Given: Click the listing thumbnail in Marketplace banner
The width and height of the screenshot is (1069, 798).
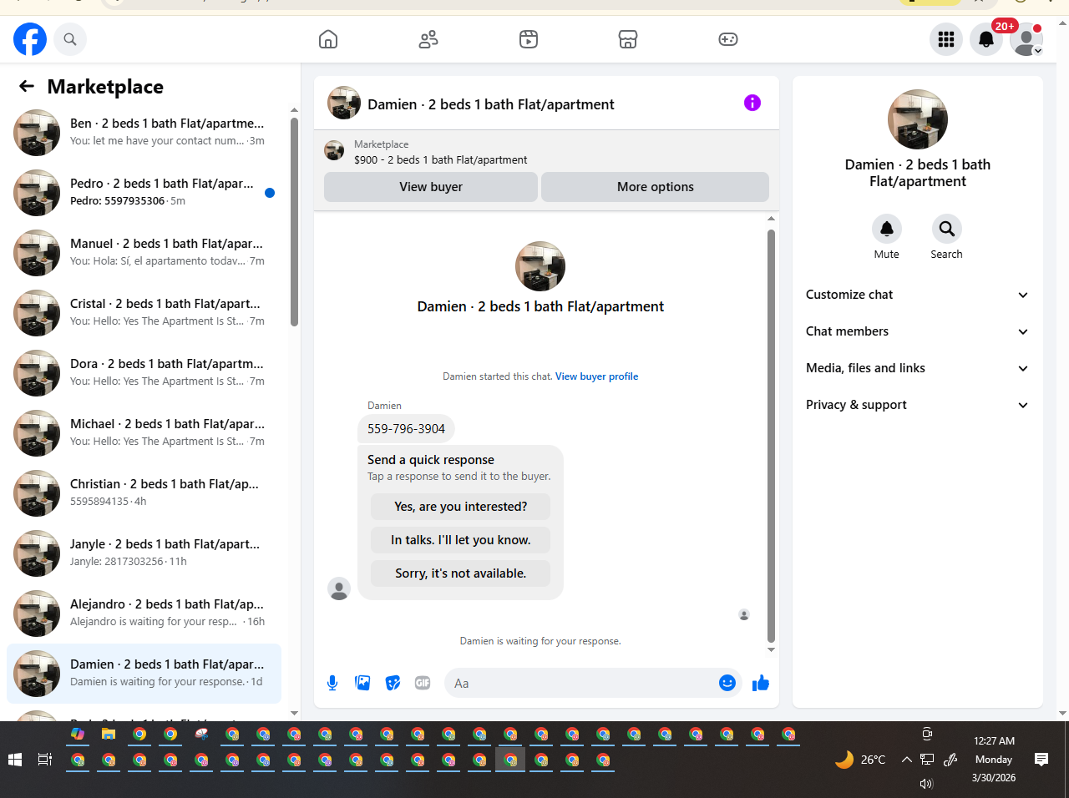Looking at the screenshot, I should click(334, 151).
